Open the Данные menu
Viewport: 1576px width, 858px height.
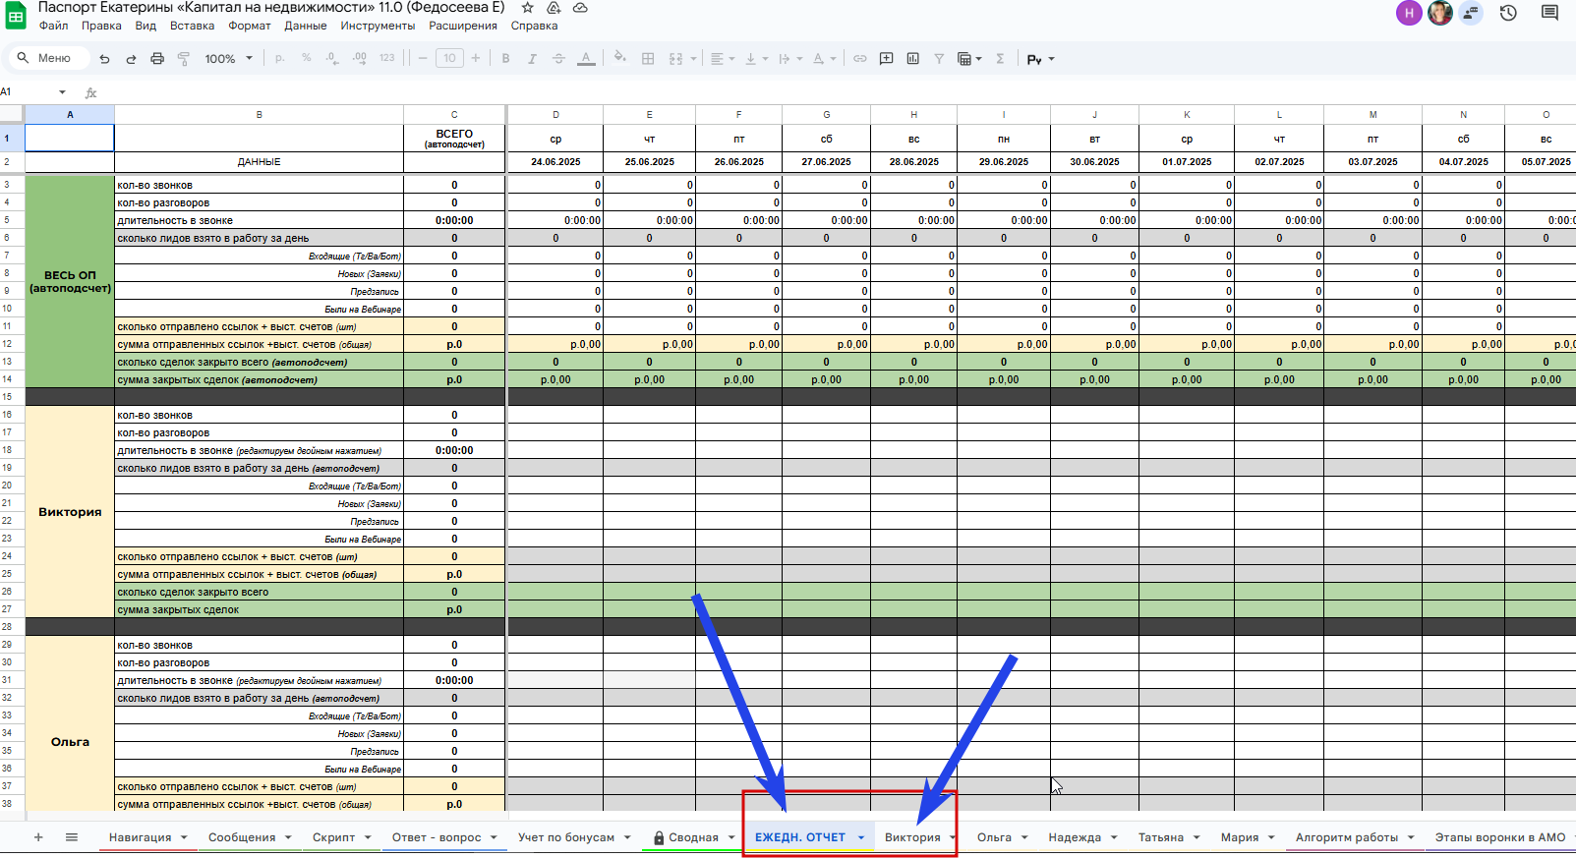pos(306,27)
